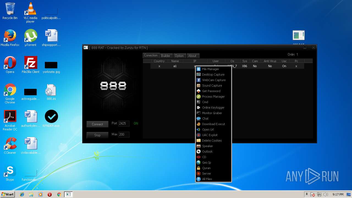Select the 888.ini file on desktop
Screen dimensions: 352x198
pos(51,92)
